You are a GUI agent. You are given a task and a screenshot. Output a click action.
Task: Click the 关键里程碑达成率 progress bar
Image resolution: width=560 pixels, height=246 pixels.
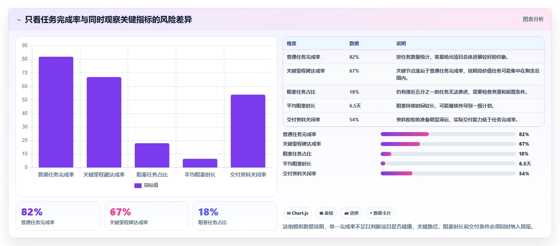coord(448,144)
